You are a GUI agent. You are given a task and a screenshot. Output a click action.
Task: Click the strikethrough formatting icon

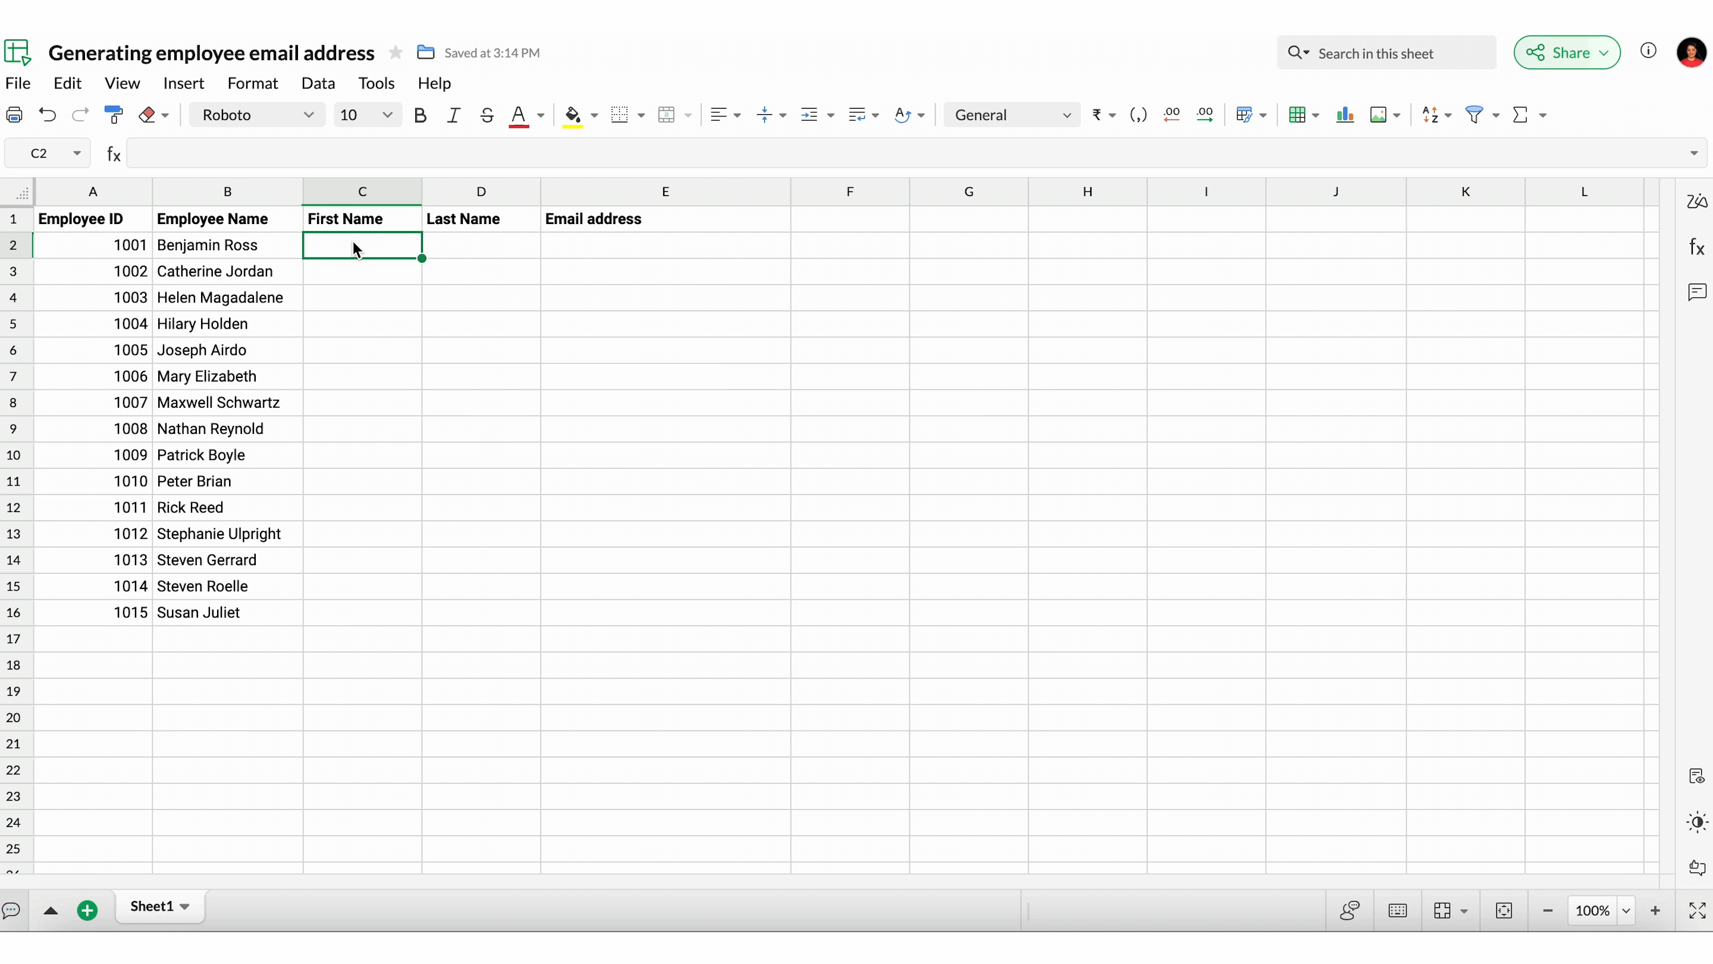click(487, 116)
